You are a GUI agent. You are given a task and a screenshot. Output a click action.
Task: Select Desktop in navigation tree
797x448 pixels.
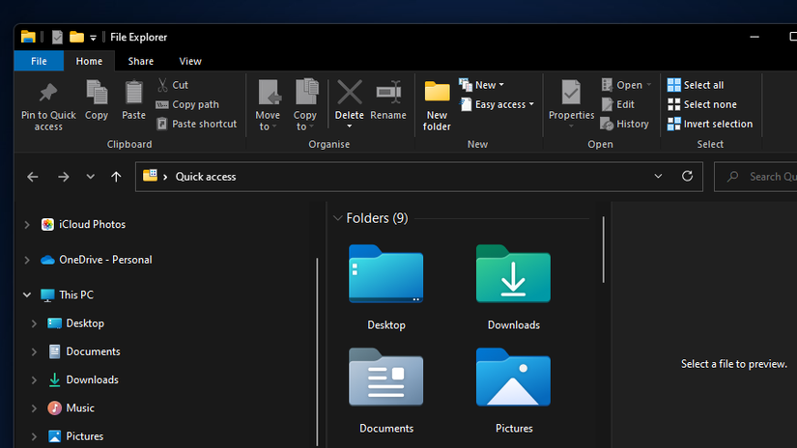click(75, 323)
